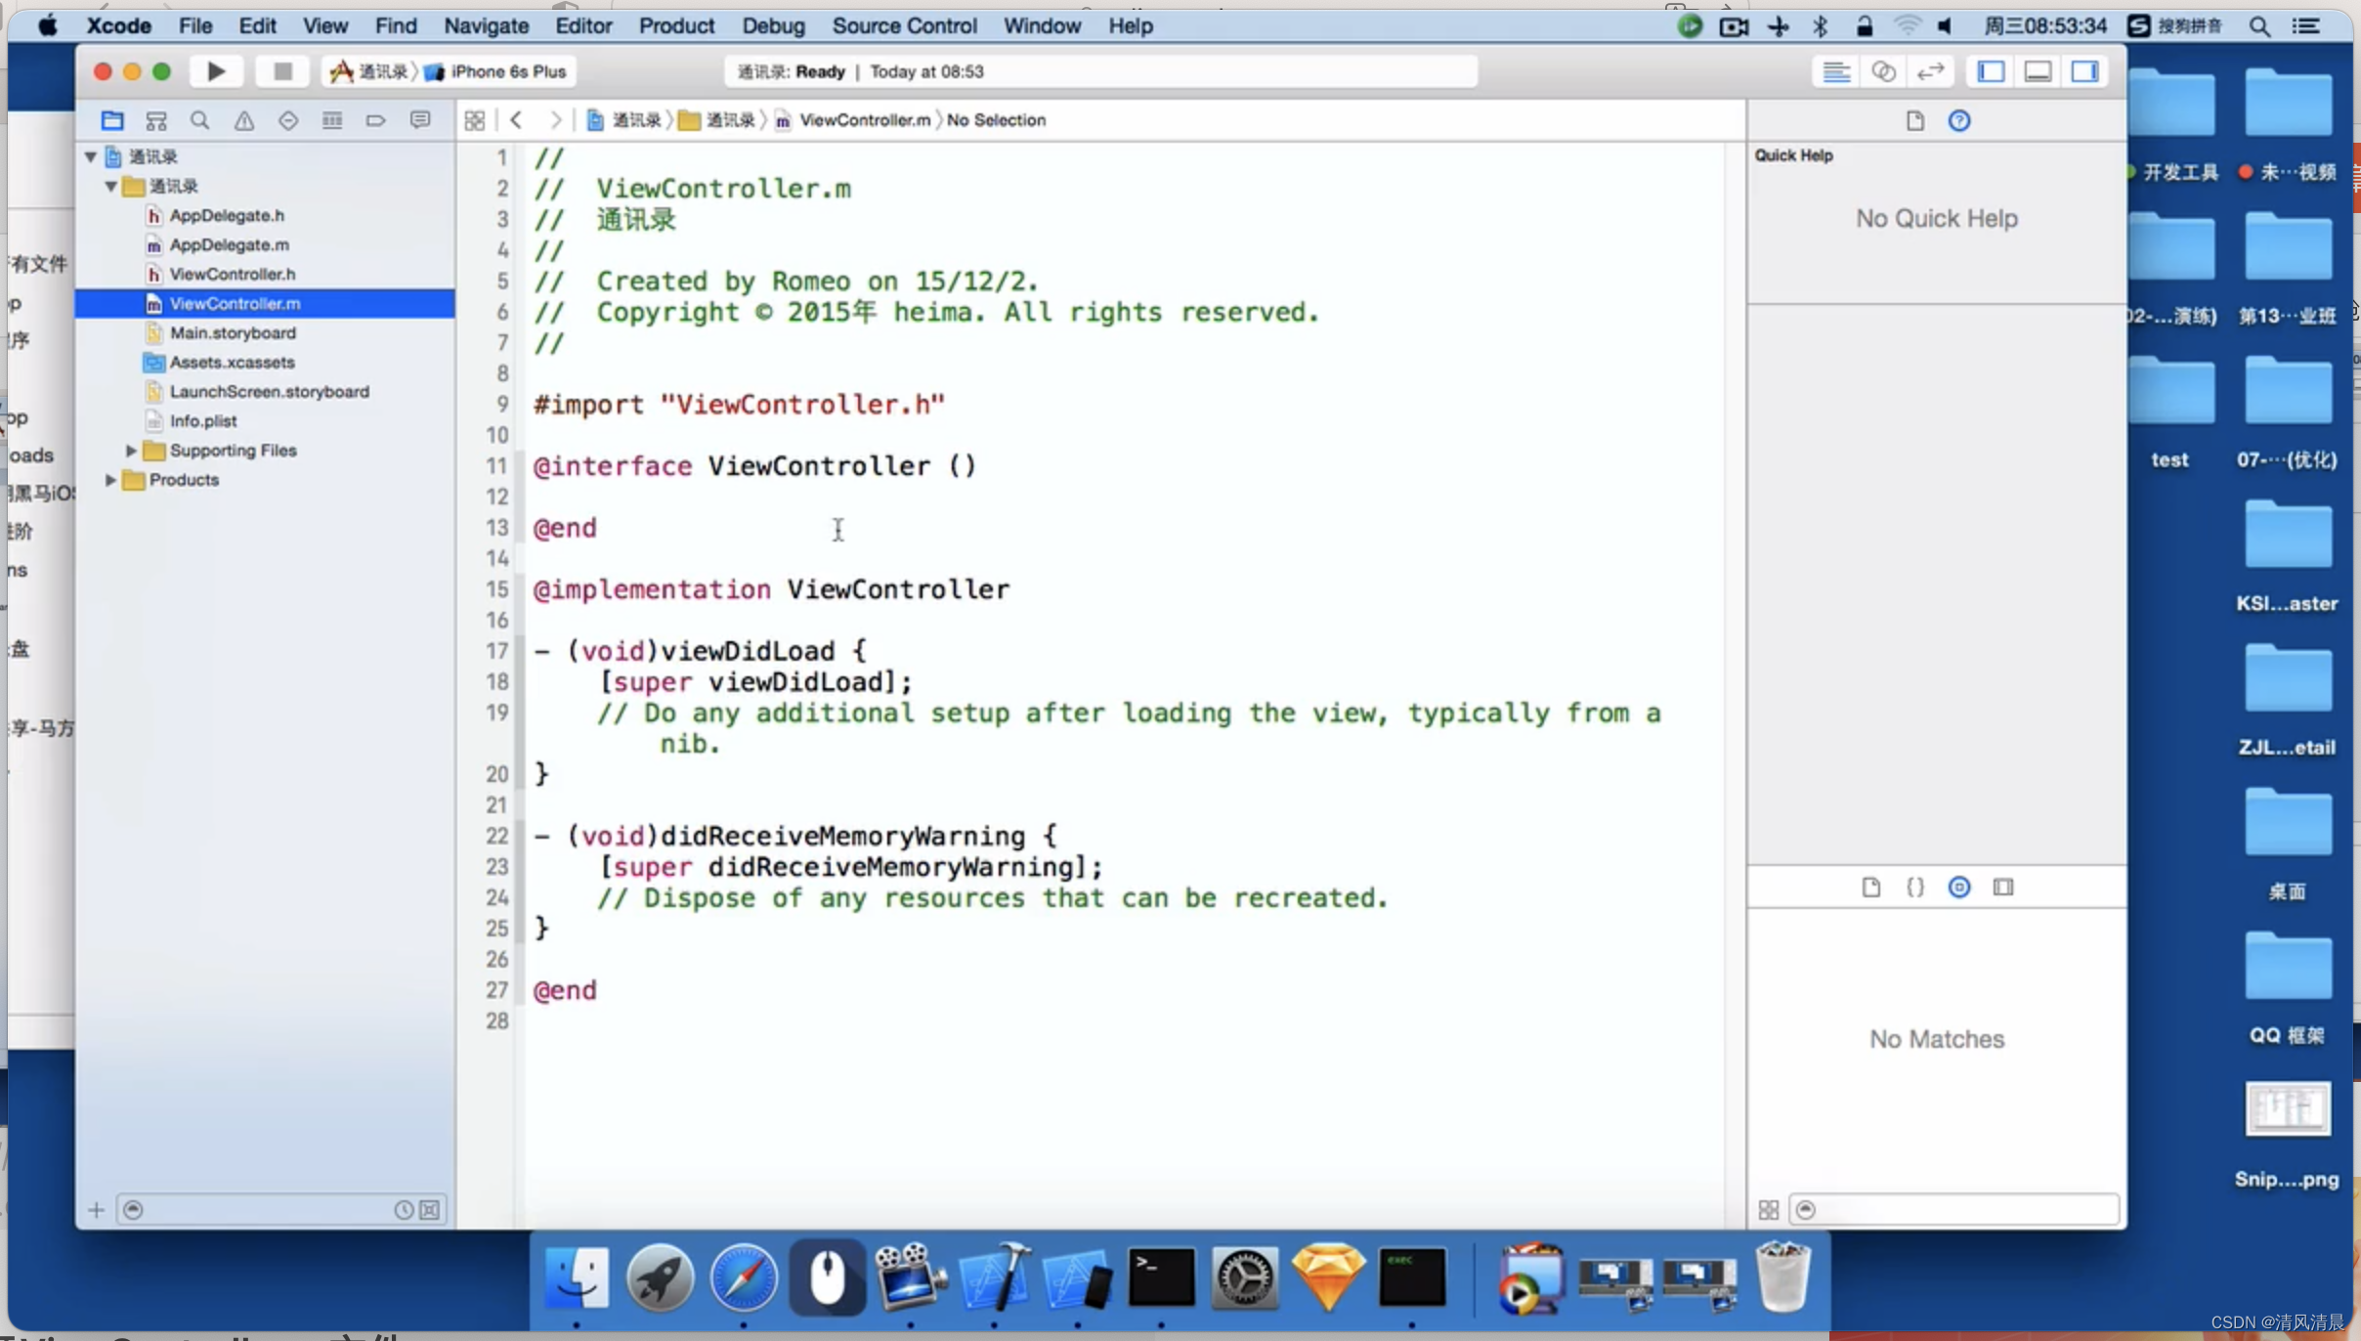Show Object library

[1959, 887]
